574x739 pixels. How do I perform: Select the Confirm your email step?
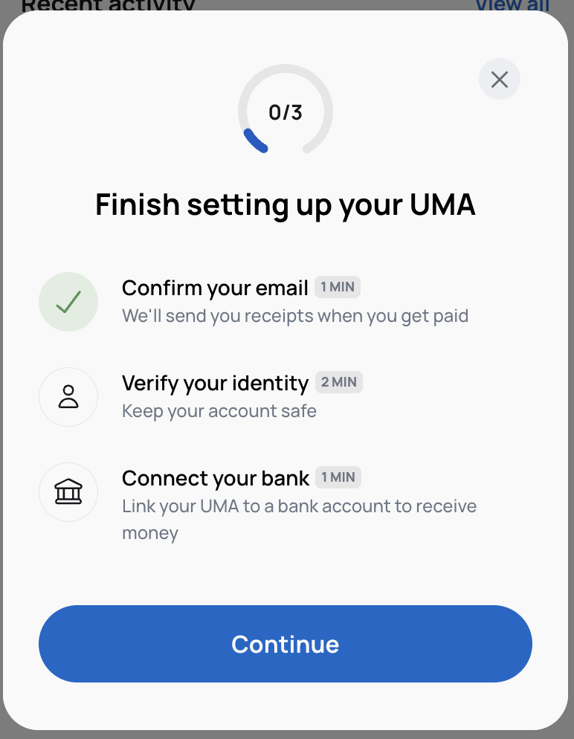(215, 288)
